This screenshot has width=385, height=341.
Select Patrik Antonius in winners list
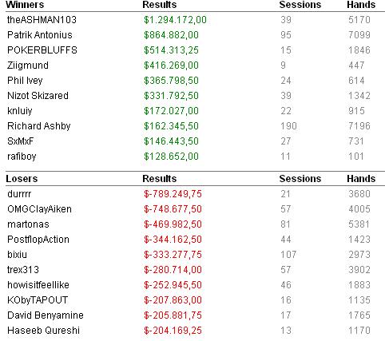pos(40,35)
